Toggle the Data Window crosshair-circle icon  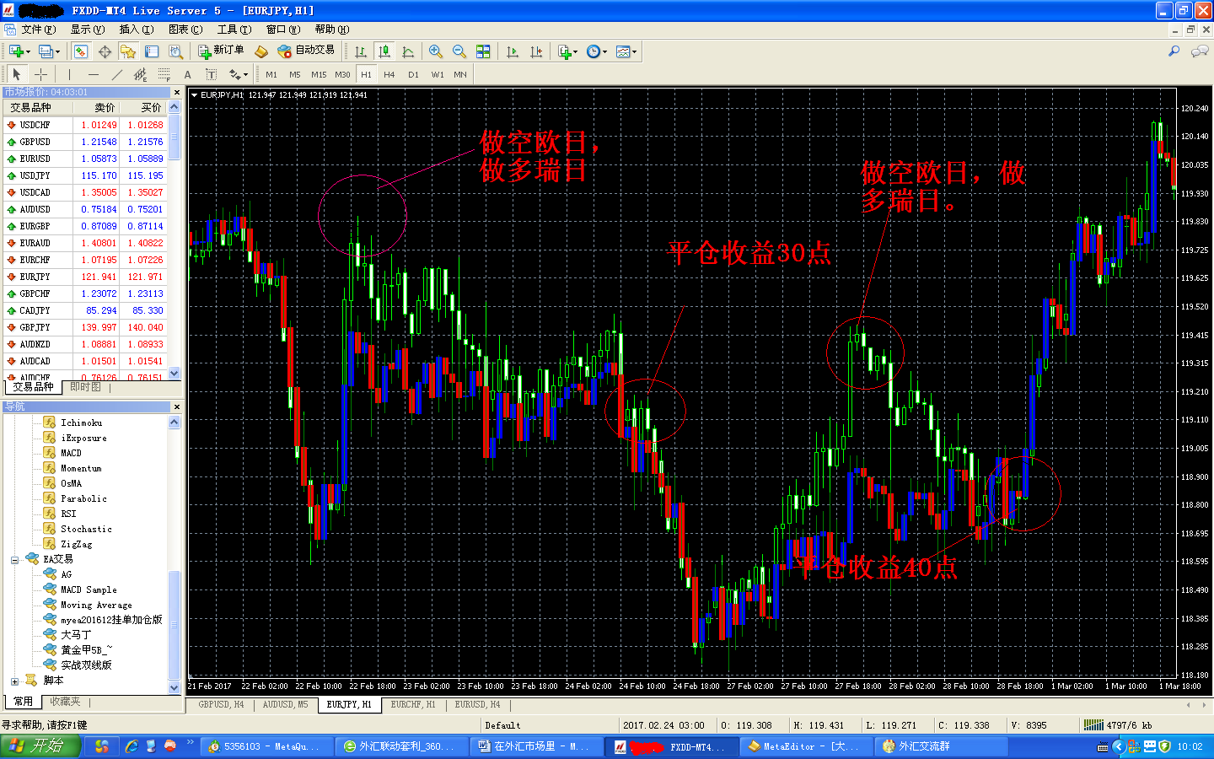tap(105, 51)
